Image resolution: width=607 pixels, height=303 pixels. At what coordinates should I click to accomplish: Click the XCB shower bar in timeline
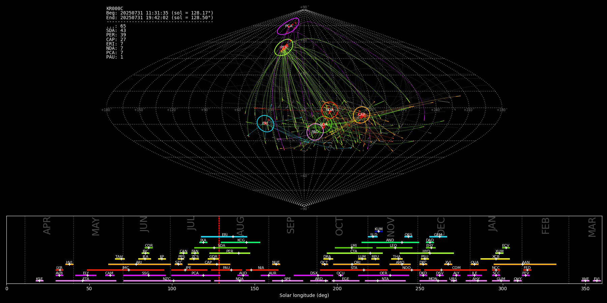point(495,259)
